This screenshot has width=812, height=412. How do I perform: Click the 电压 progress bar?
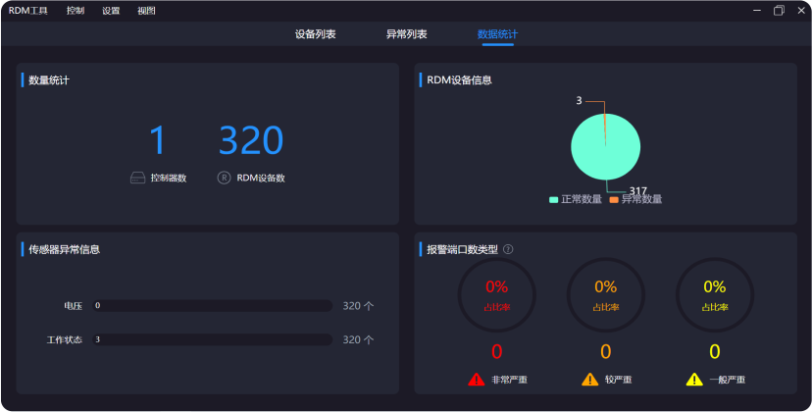click(212, 306)
